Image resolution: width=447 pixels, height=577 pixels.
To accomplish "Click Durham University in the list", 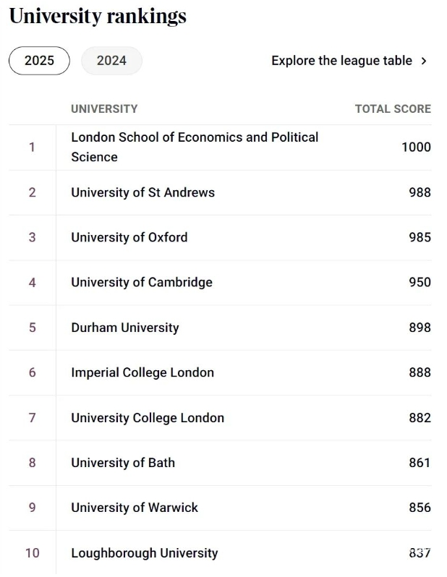I will 125,328.
